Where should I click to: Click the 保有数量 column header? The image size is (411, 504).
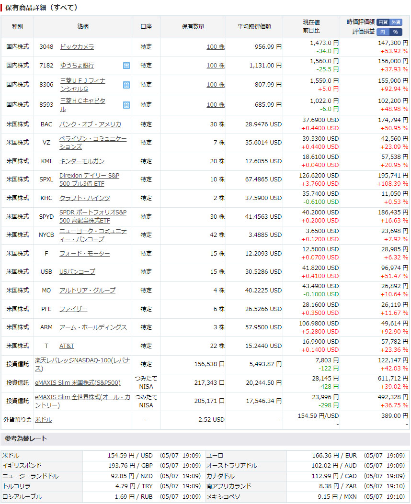point(193,27)
